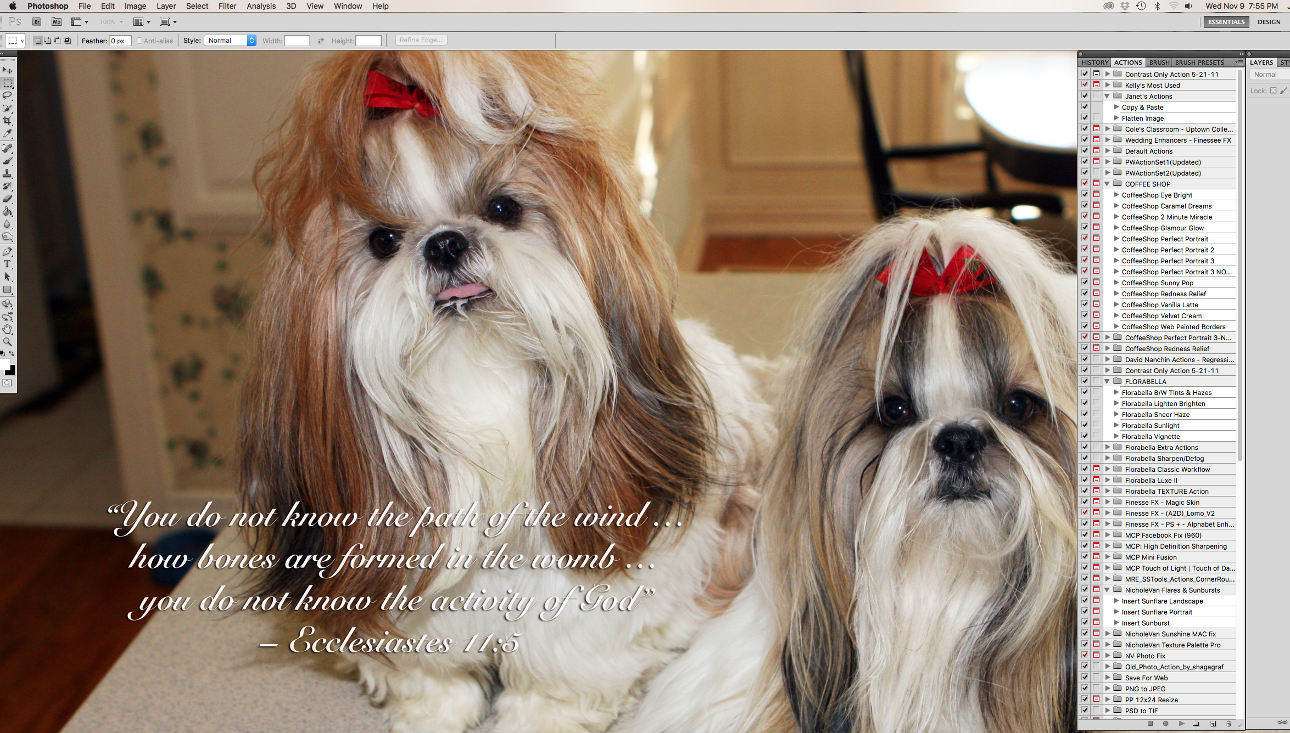Swap width and height values icon
Screen dimensions: 1290x733
point(321,41)
